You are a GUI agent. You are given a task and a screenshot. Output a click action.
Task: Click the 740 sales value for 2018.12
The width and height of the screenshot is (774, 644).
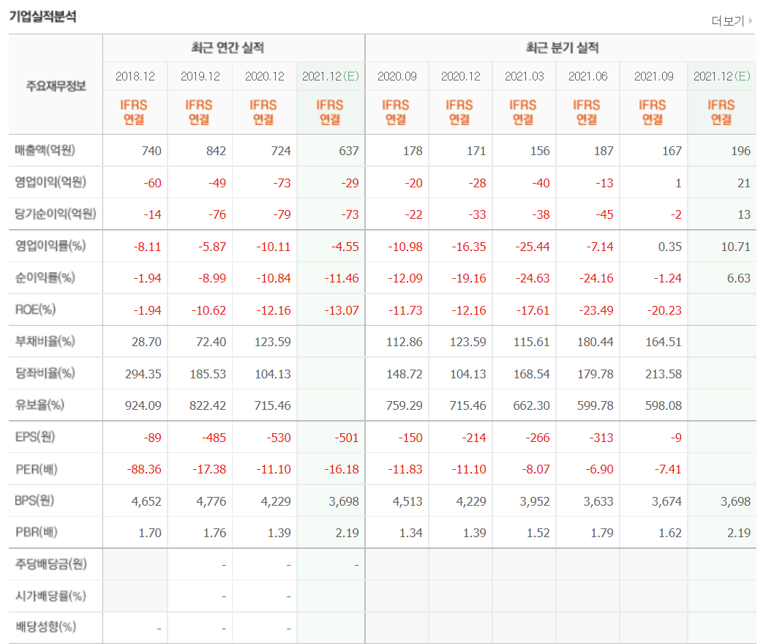click(151, 151)
